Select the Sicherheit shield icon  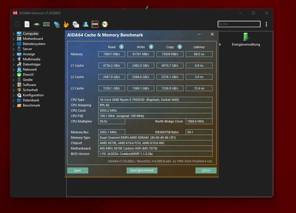19,90
